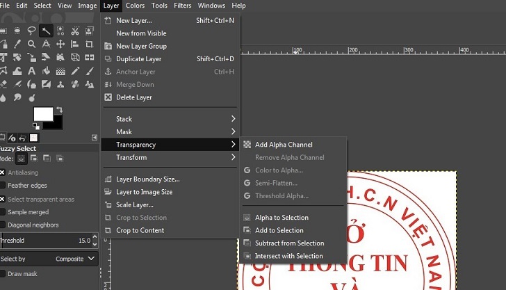Enable the Feather edges checkbox
Image resolution: width=506 pixels, height=290 pixels.
(3, 186)
